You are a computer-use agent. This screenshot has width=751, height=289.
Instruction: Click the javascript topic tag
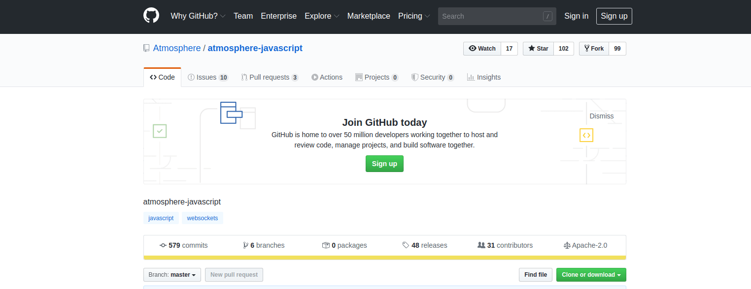161,218
